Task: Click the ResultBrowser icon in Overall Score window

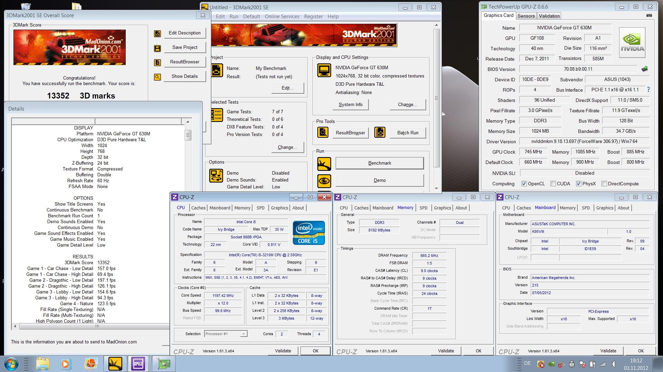Action: coord(157,63)
